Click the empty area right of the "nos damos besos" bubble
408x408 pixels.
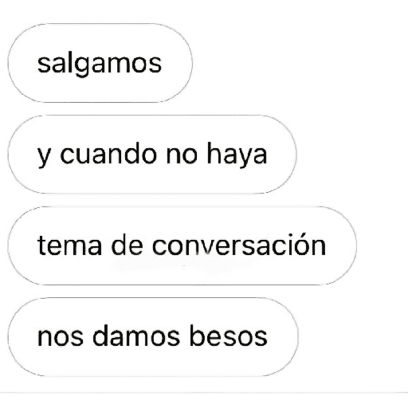pyautogui.click(x=353, y=337)
